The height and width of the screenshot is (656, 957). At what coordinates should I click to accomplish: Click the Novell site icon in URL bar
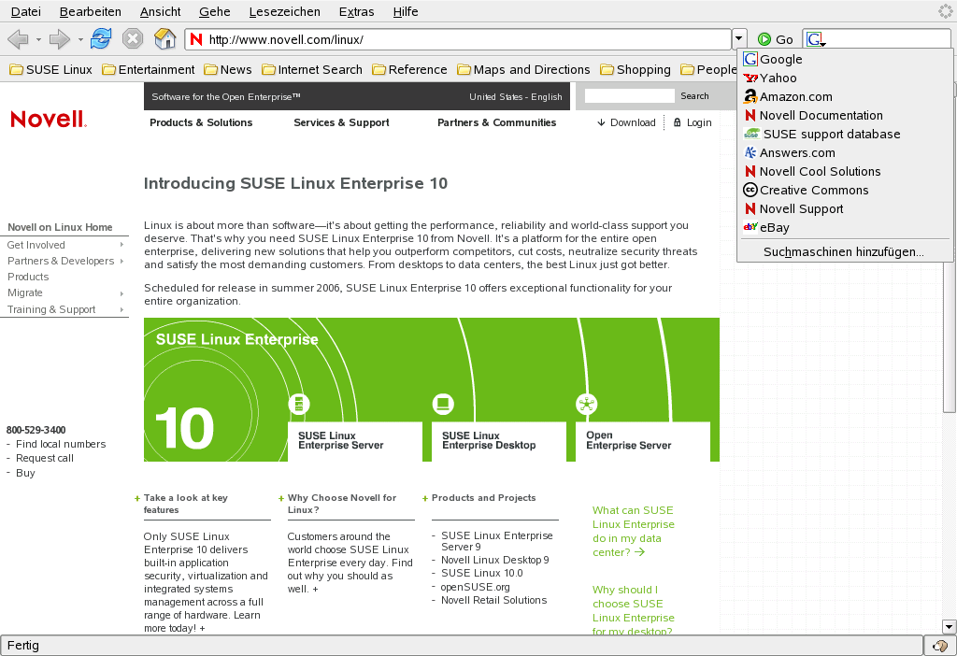click(x=196, y=39)
